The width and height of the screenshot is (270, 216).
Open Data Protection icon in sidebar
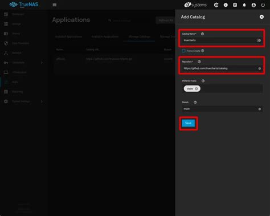click(6, 43)
